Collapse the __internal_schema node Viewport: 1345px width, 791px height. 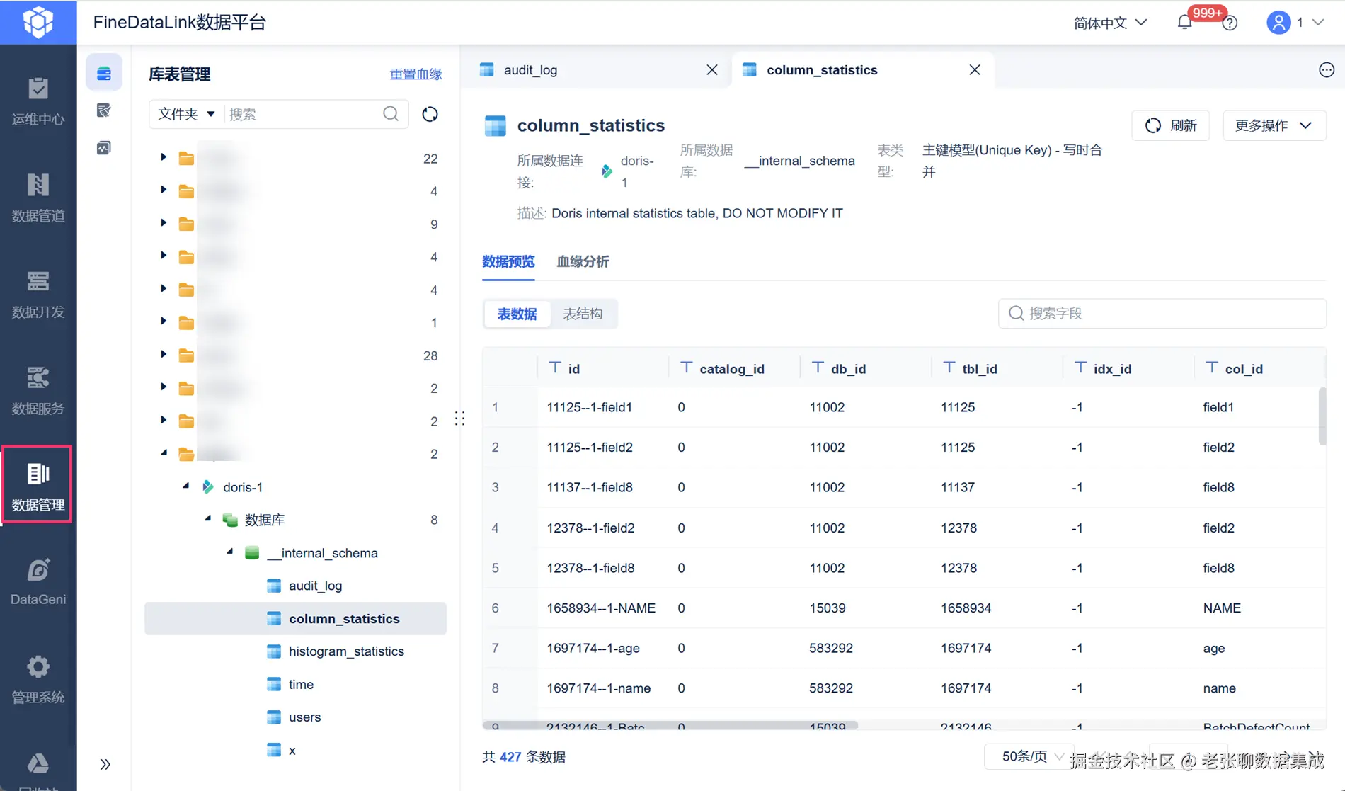pos(230,552)
